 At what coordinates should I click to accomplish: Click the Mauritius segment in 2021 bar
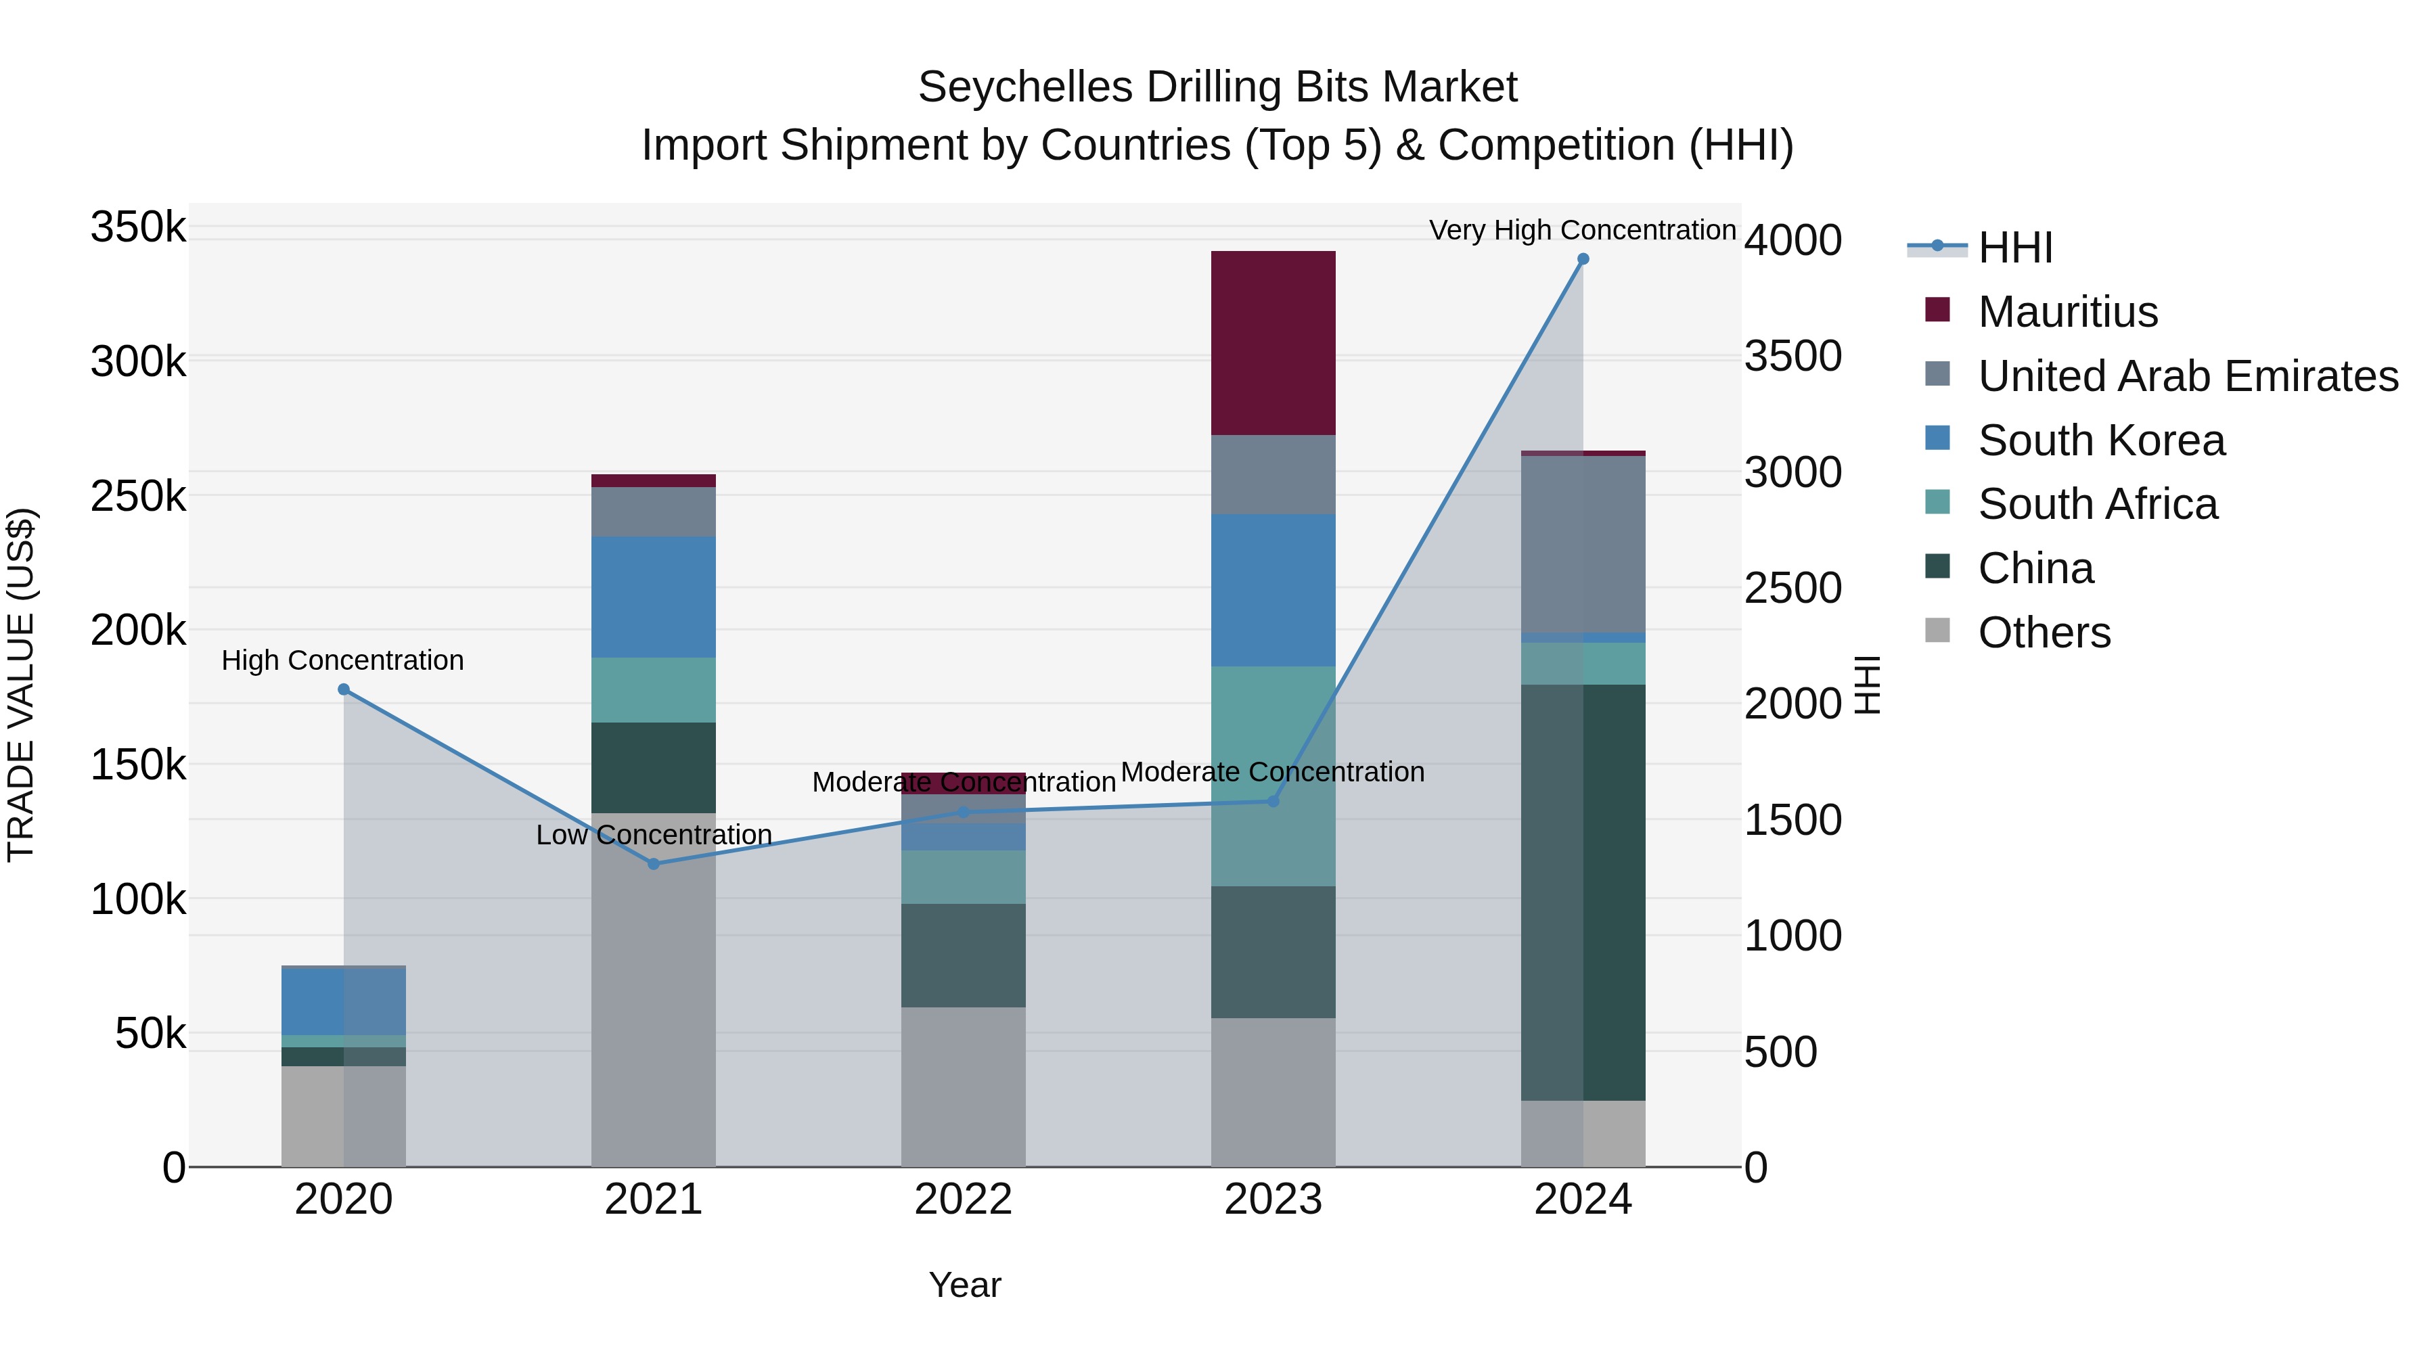pos(654,480)
